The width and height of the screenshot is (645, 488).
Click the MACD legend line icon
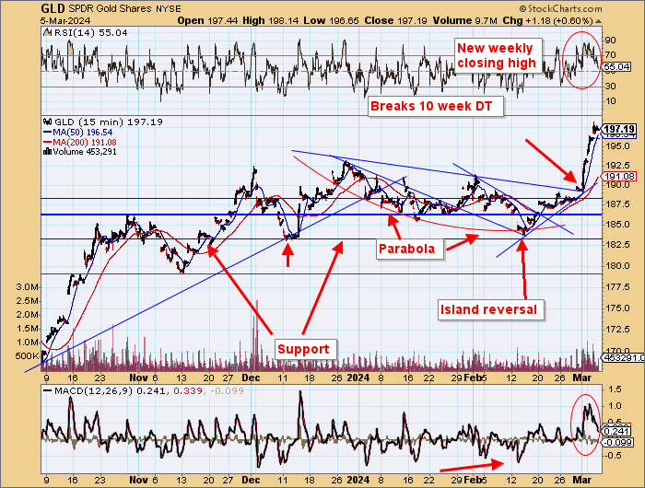pyautogui.click(x=48, y=390)
